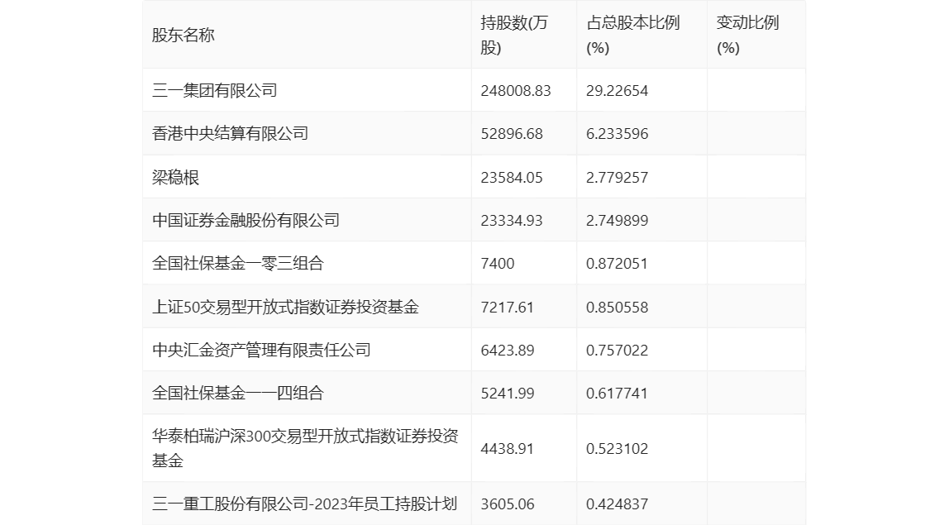The height and width of the screenshot is (525, 949).
Task: Select shareholder 三一集团有限公司
Action: (x=215, y=91)
